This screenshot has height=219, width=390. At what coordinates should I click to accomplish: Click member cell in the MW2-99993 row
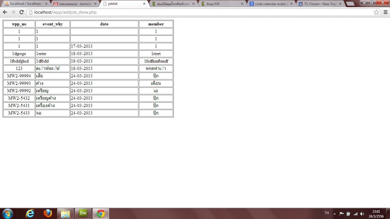click(156, 83)
